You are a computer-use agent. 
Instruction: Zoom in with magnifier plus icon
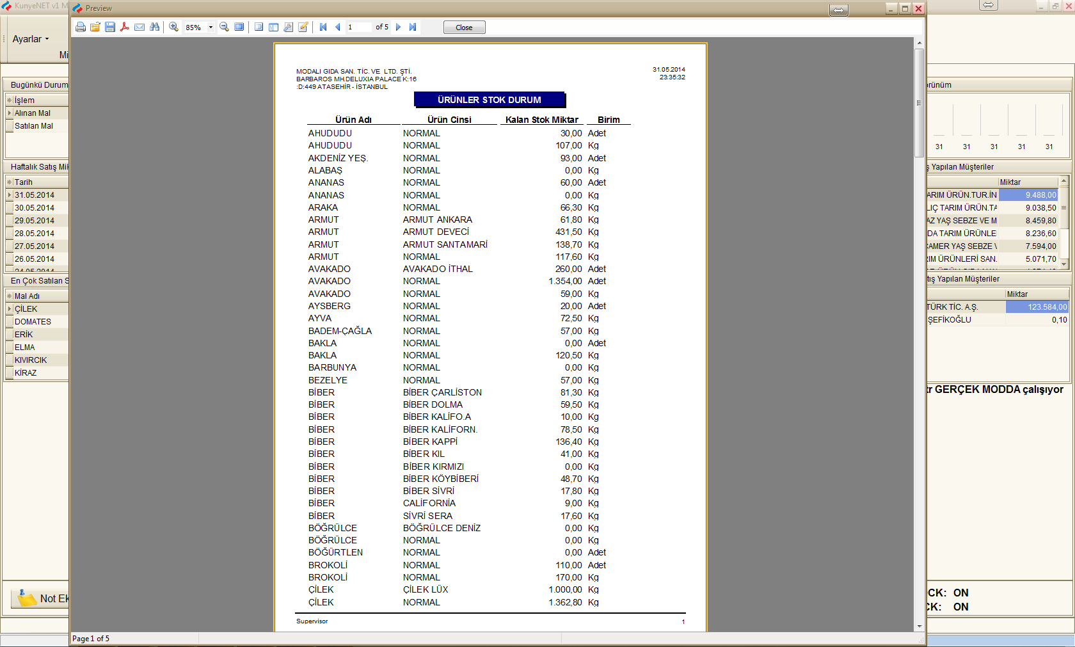(173, 27)
